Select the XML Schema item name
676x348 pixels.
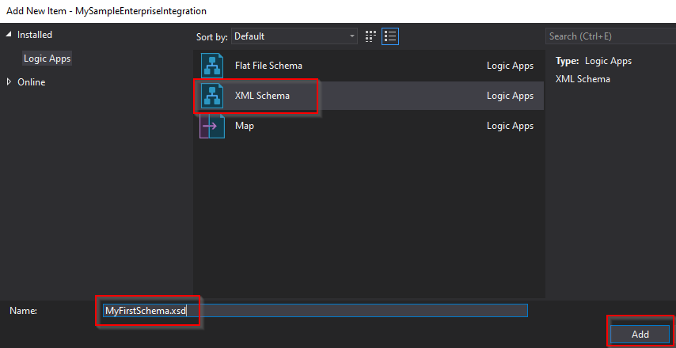pyautogui.click(x=262, y=96)
